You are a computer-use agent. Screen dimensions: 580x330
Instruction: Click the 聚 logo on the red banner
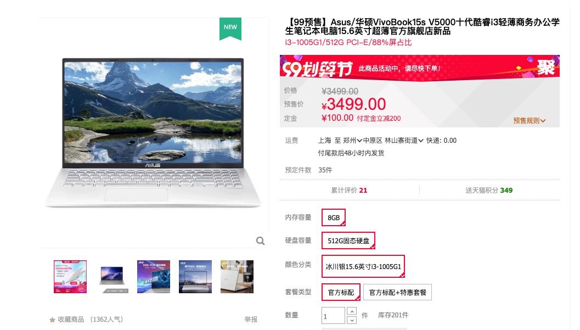(x=546, y=68)
